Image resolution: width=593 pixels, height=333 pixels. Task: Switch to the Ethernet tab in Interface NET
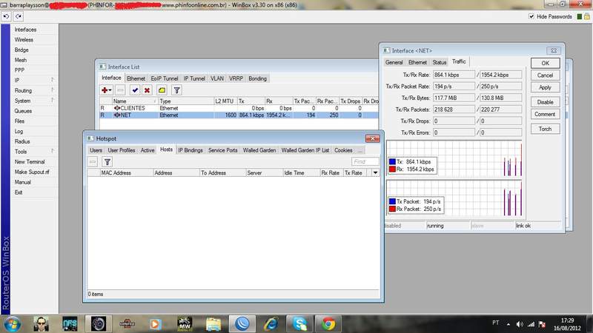pos(417,62)
